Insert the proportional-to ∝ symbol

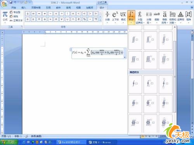pyautogui.click(x=73, y=14)
